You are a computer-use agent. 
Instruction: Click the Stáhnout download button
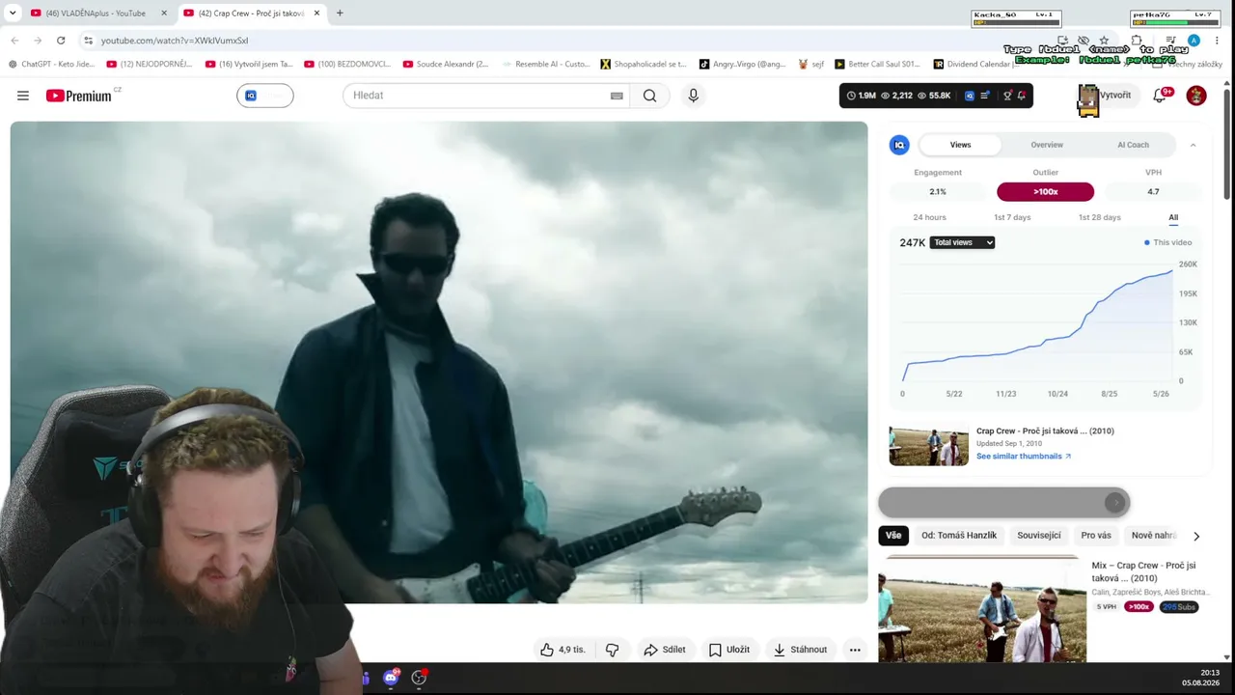pyautogui.click(x=801, y=650)
